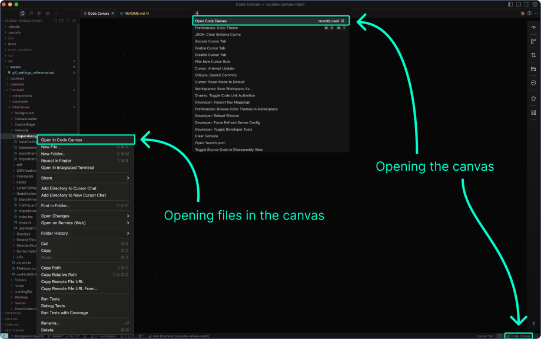The image size is (541, 339).
Task: Select Preferences: Color Theme command
Action: (271, 28)
